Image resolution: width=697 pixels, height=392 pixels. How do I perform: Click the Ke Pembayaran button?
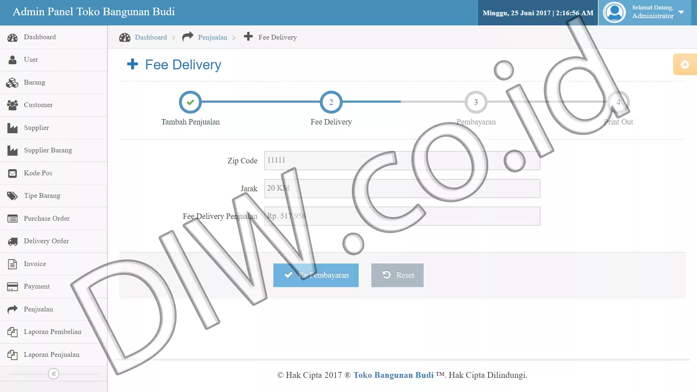pos(316,275)
